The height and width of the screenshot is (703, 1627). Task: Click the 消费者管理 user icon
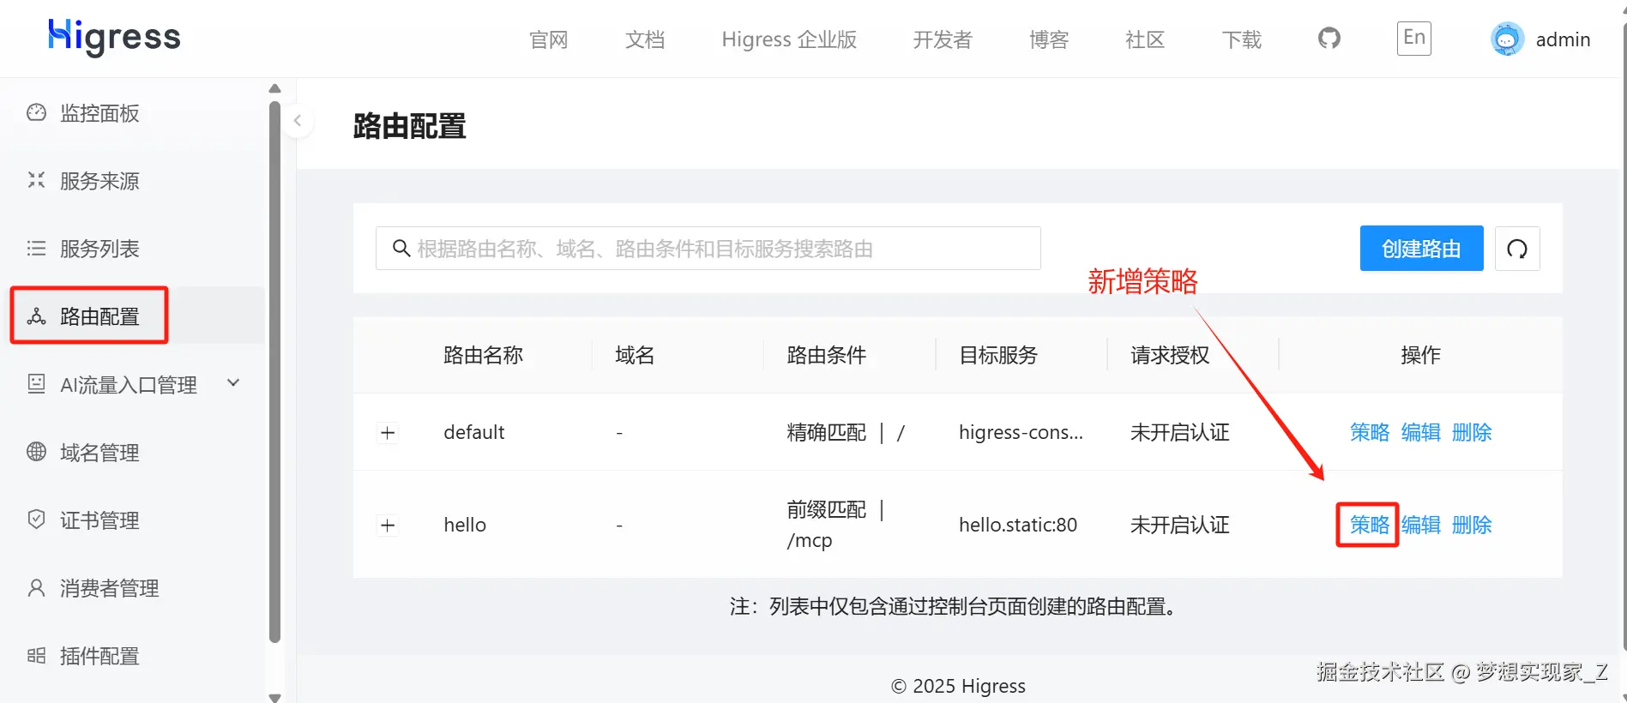[x=36, y=587]
